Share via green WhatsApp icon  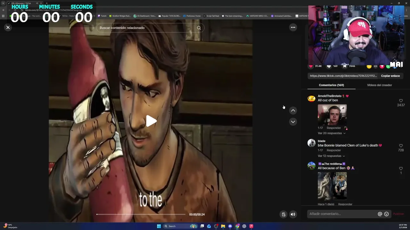coord(388,66)
